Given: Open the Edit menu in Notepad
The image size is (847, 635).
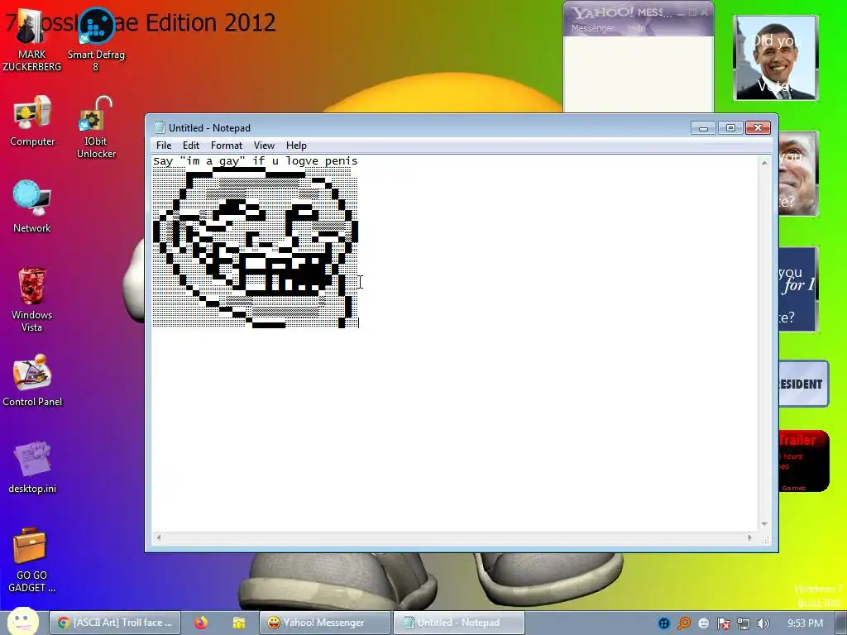Looking at the screenshot, I should pos(191,146).
